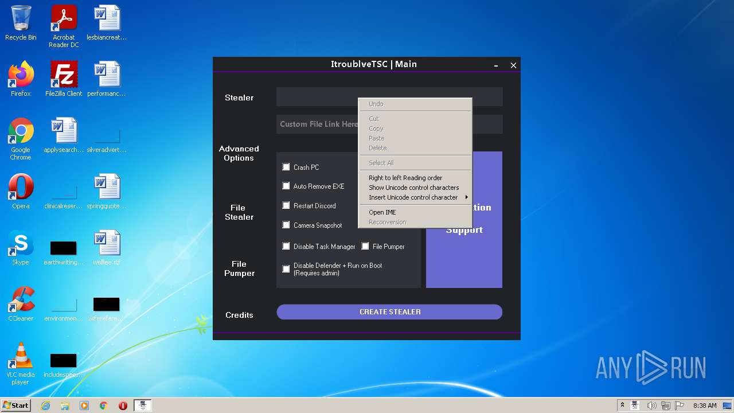734x413 pixels.
Task: Minimize the ItroublveTSC window
Action: coord(496,65)
